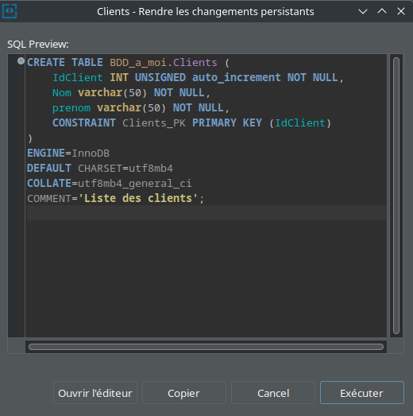Image resolution: width=413 pixels, height=416 pixels.
Task: Click the Exécuter button
Action: [x=362, y=393]
